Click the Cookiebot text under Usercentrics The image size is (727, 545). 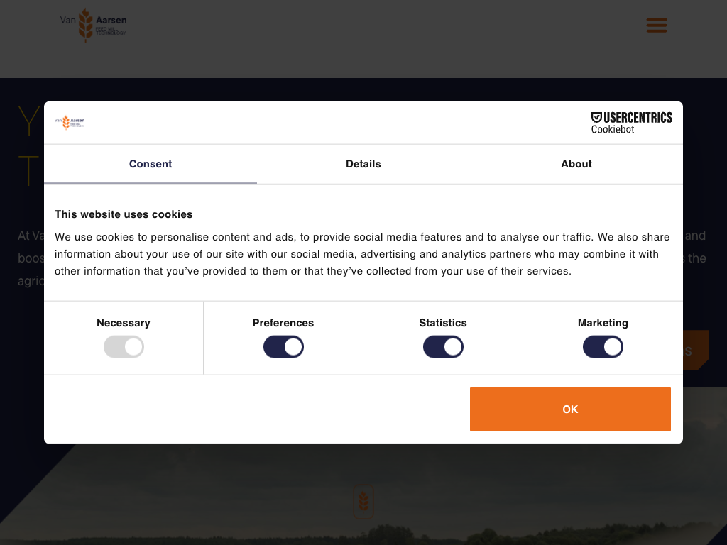tap(613, 130)
